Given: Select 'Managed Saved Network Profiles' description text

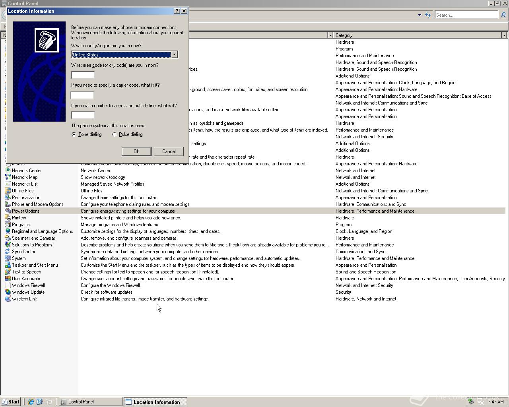Looking at the screenshot, I should coord(113,184).
